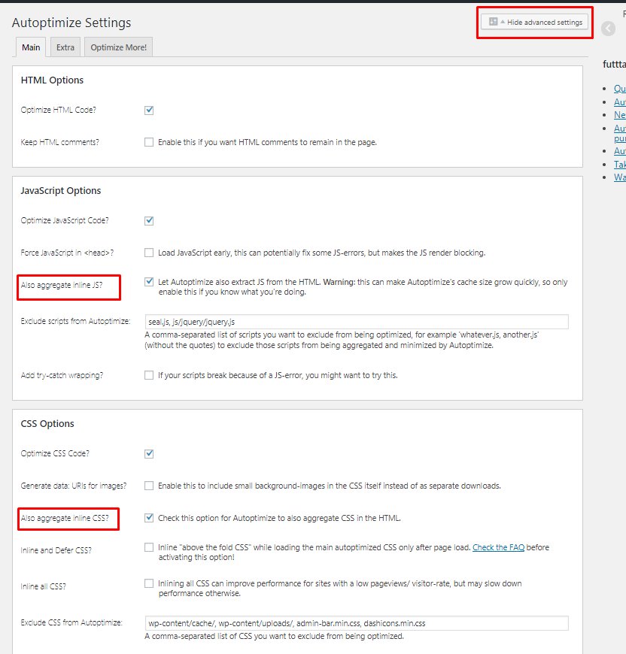Click the Exclude CSS from Autoptimize field
The image size is (626, 654).
coord(357,623)
